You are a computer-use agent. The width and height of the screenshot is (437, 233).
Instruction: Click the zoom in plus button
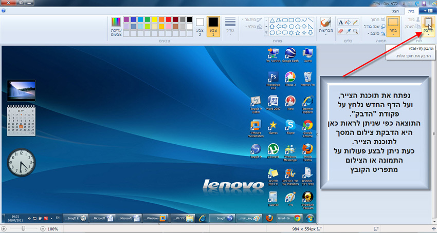4,229
